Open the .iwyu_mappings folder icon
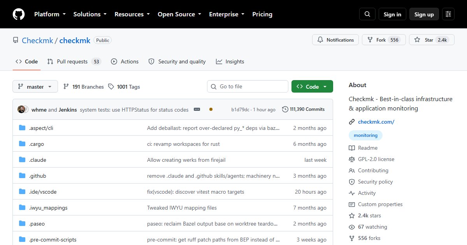 (x=22, y=208)
